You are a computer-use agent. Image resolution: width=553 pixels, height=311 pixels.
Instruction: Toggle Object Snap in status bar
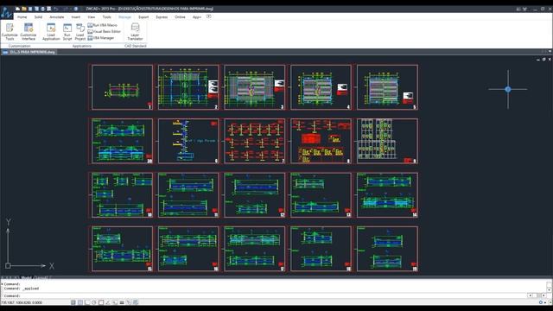101,302
